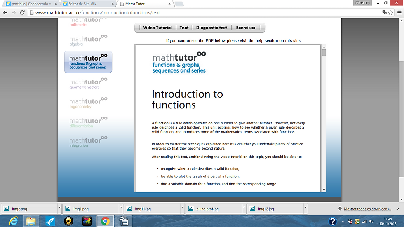The height and width of the screenshot is (227, 404).
Task: Select mathtutor geometry, vectors section
Action: point(88,83)
